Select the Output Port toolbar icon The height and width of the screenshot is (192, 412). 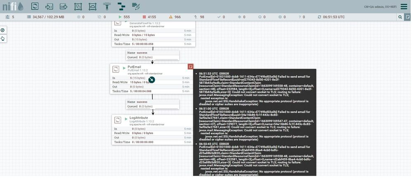[x=64, y=6]
